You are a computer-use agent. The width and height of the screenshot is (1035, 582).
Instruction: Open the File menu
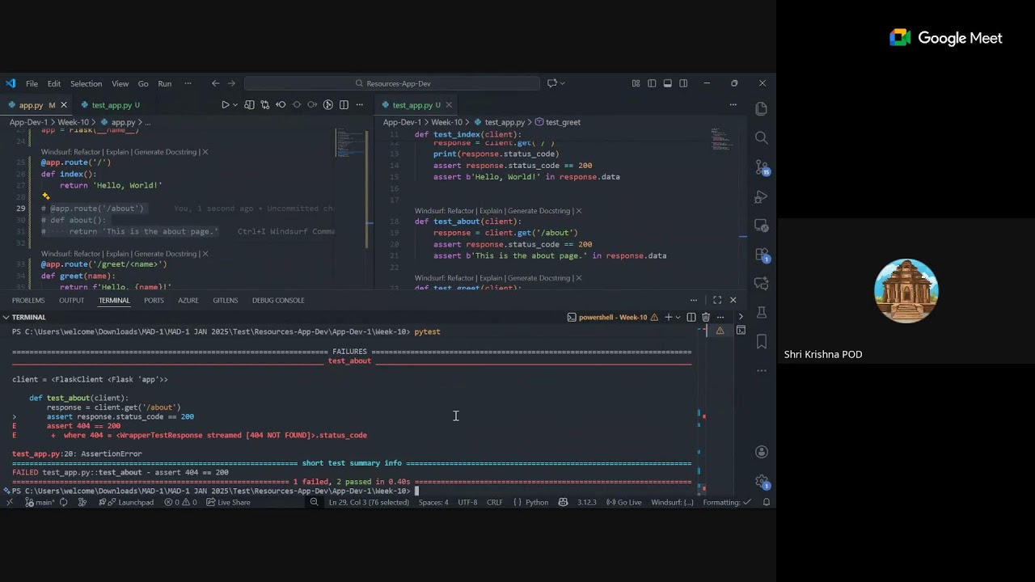click(x=32, y=83)
